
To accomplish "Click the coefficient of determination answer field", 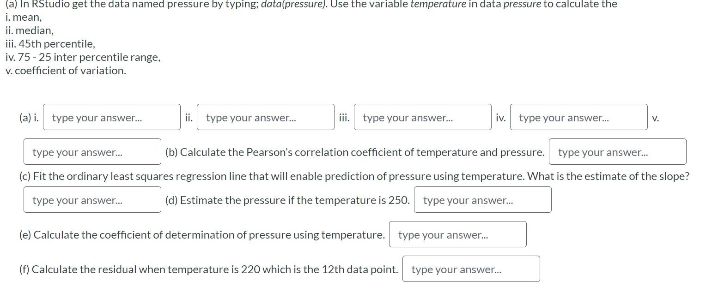I will (458, 234).
